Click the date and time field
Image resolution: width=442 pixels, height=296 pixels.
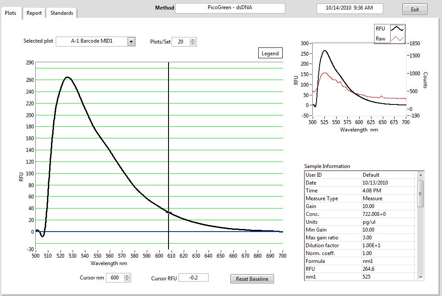coord(350,8)
